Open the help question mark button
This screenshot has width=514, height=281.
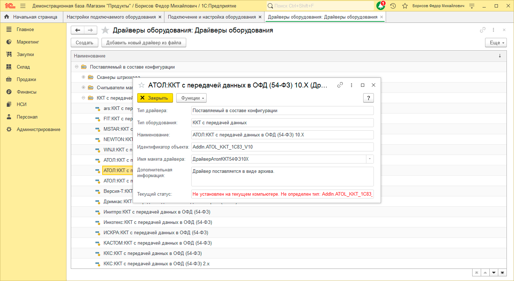(x=368, y=98)
